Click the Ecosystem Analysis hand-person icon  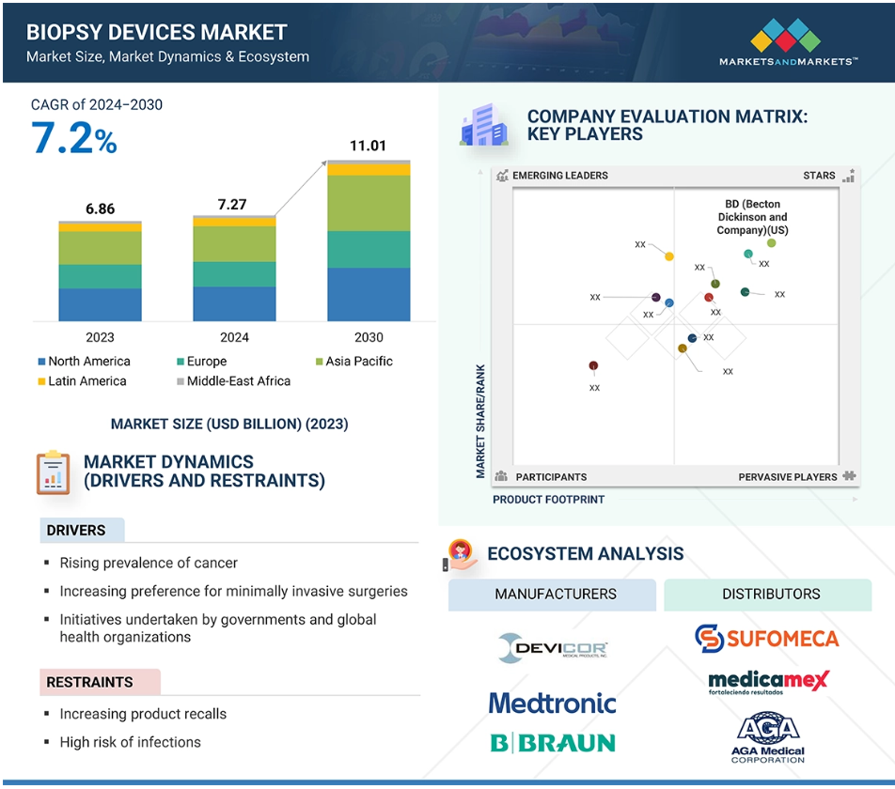point(461,555)
